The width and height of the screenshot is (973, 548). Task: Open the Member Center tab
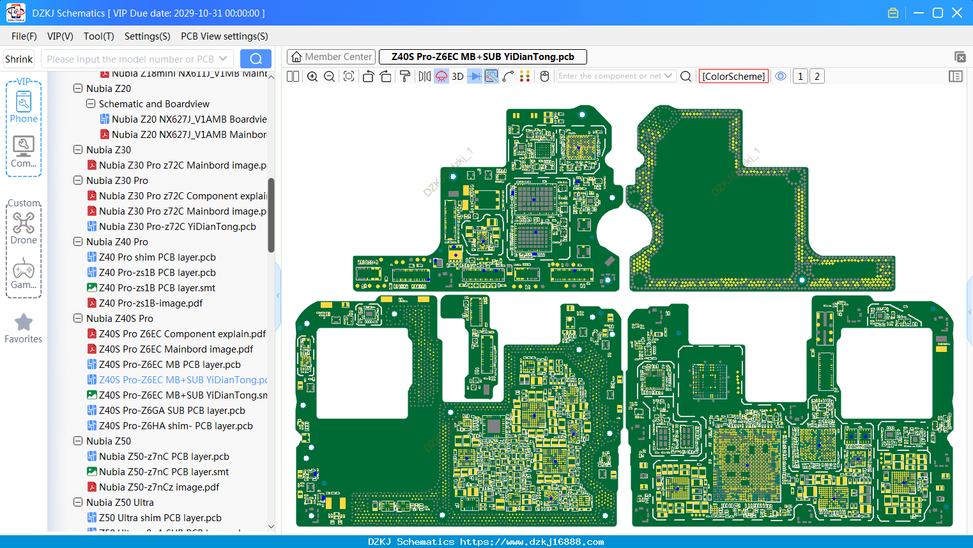(331, 57)
